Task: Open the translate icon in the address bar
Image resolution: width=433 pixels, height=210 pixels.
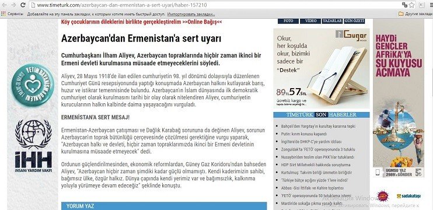Action: pos(404,5)
